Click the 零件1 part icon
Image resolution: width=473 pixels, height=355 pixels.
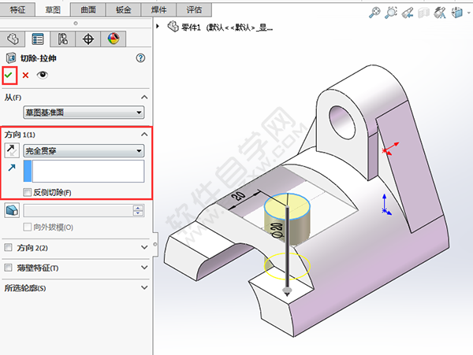pyautogui.click(x=173, y=27)
